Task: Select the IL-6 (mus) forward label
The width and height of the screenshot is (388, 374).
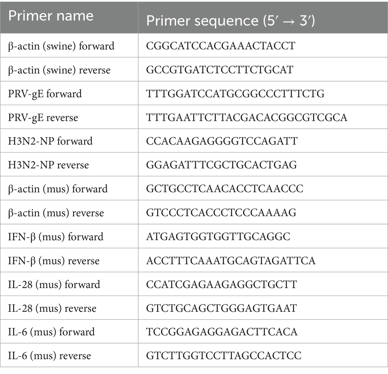Action: pos(51,332)
